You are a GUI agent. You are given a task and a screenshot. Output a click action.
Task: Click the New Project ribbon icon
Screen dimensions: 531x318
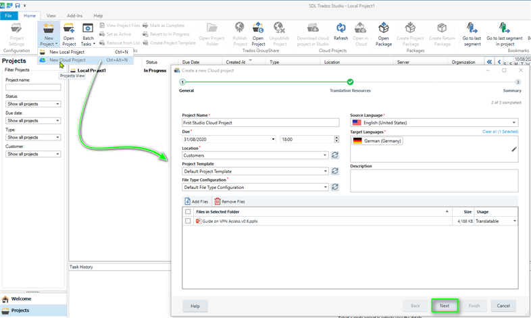click(x=49, y=34)
